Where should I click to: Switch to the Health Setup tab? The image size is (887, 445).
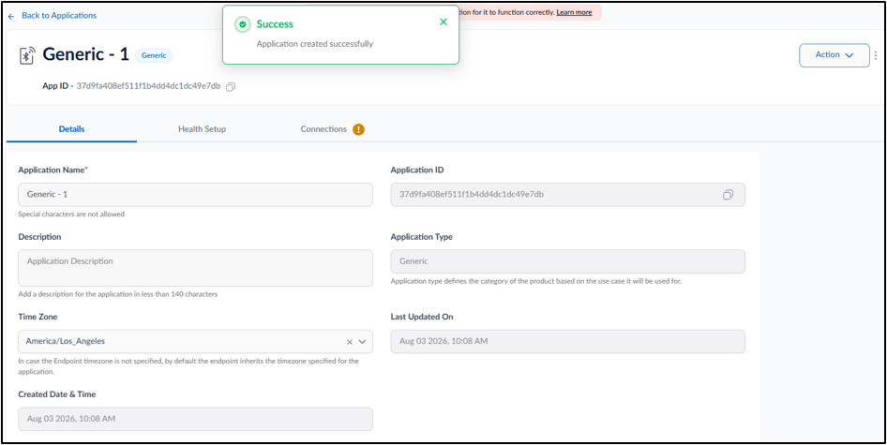[202, 129]
